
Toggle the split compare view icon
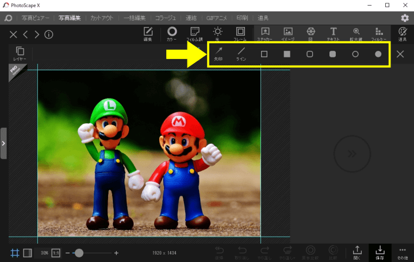tap(28, 253)
